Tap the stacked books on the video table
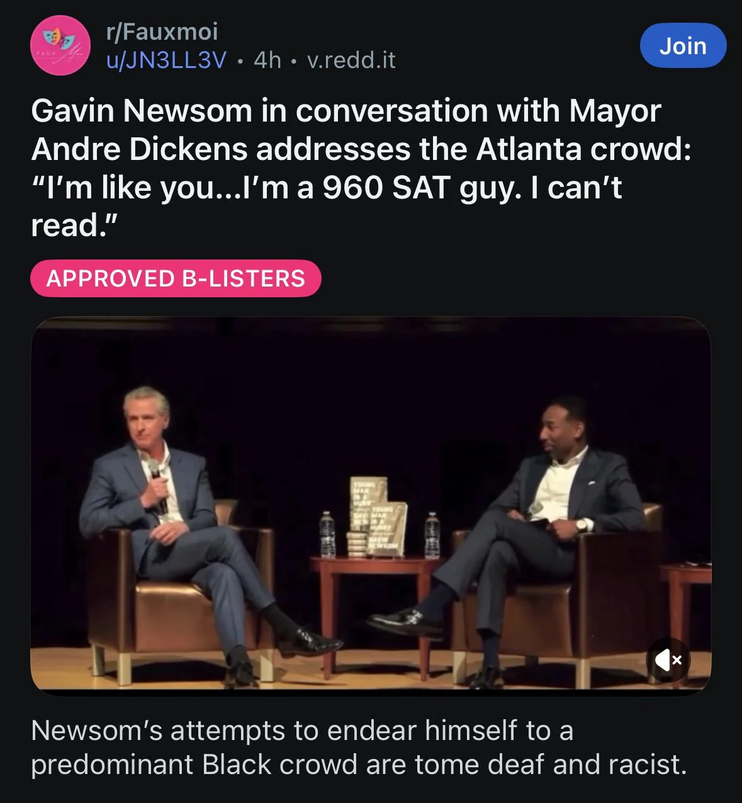The width and height of the screenshot is (742, 803). pyautogui.click(x=377, y=518)
